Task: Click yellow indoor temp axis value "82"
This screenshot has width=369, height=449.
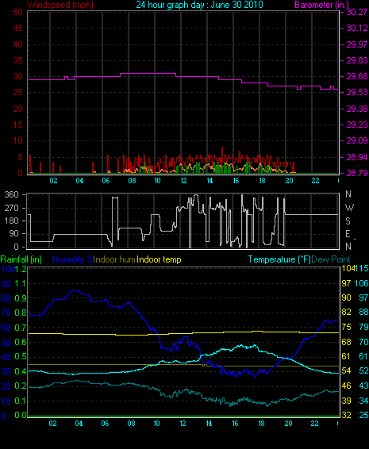Action: (346, 312)
